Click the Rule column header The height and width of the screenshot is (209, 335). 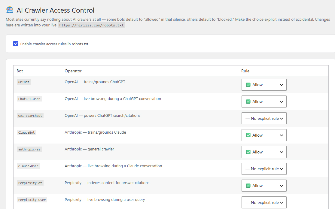(245, 71)
